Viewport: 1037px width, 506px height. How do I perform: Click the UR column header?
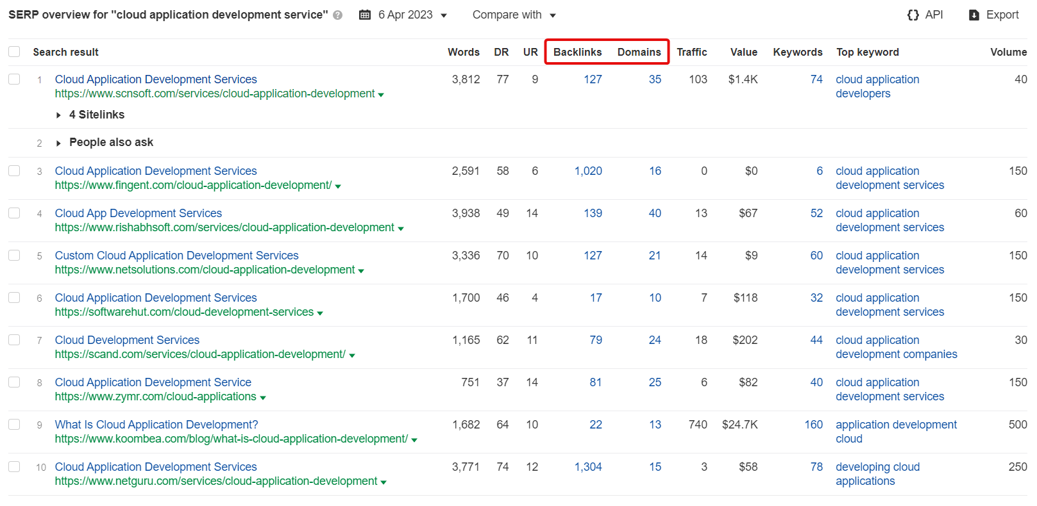(x=530, y=52)
